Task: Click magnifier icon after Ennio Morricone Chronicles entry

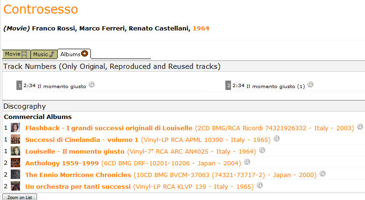Action: [322, 173]
